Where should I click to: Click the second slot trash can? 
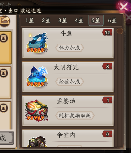coord(4,73)
